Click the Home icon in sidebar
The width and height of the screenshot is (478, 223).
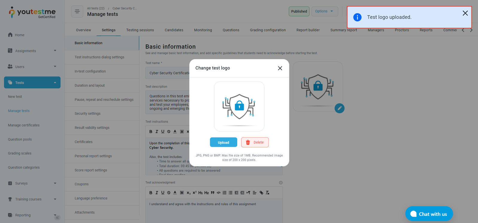point(10,35)
